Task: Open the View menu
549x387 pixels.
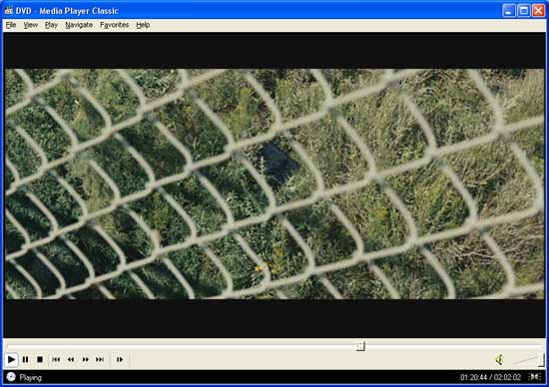Action: click(x=31, y=25)
